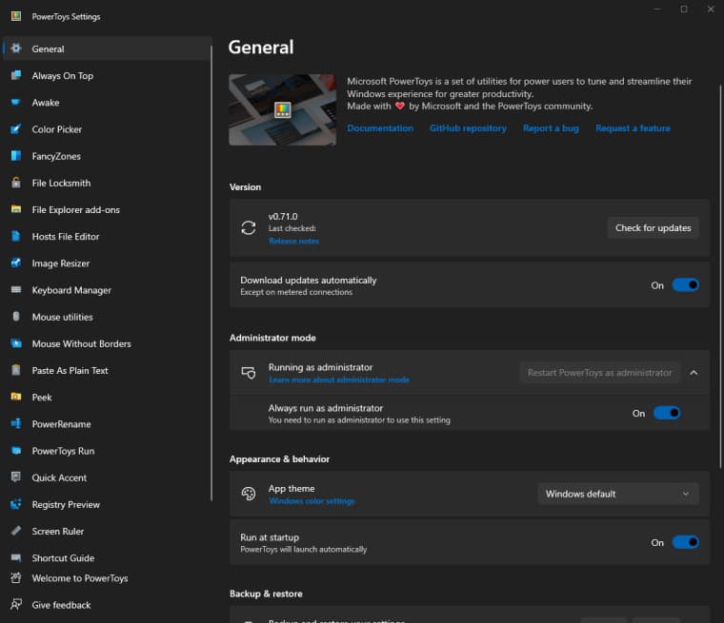The image size is (724, 623).
Task: Turn off Always run as administrator
Action: coord(666,414)
